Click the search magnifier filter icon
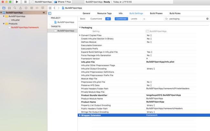210x131 pixels. [x=166, y=19]
